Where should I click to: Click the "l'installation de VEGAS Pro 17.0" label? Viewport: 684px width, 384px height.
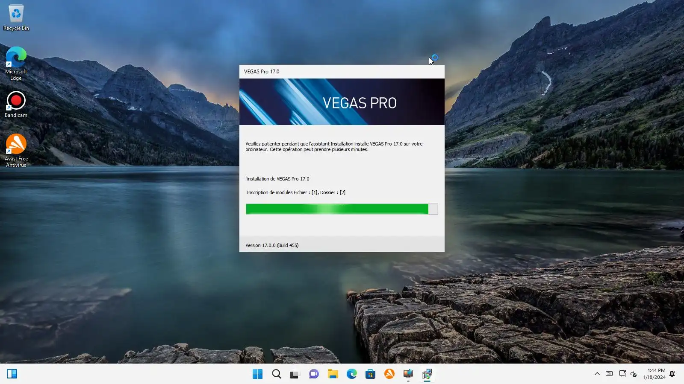[x=277, y=179]
